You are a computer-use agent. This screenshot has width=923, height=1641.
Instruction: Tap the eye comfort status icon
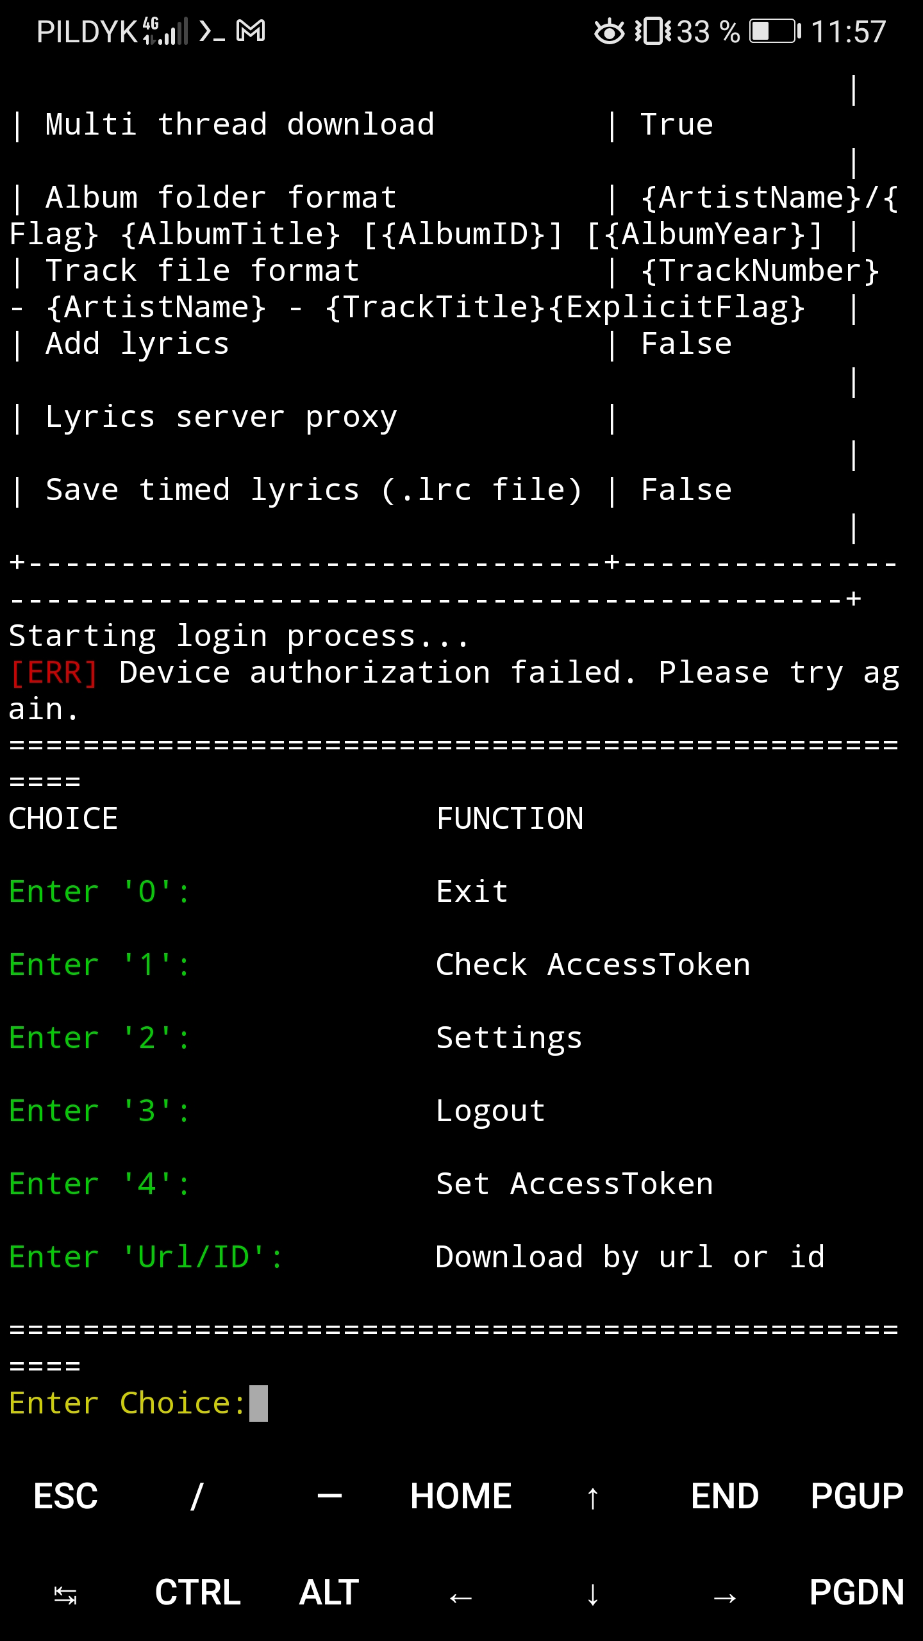tap(608, 30)
